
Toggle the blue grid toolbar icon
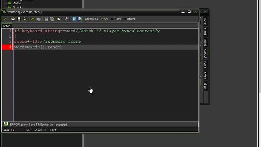(x=74, y=19)
